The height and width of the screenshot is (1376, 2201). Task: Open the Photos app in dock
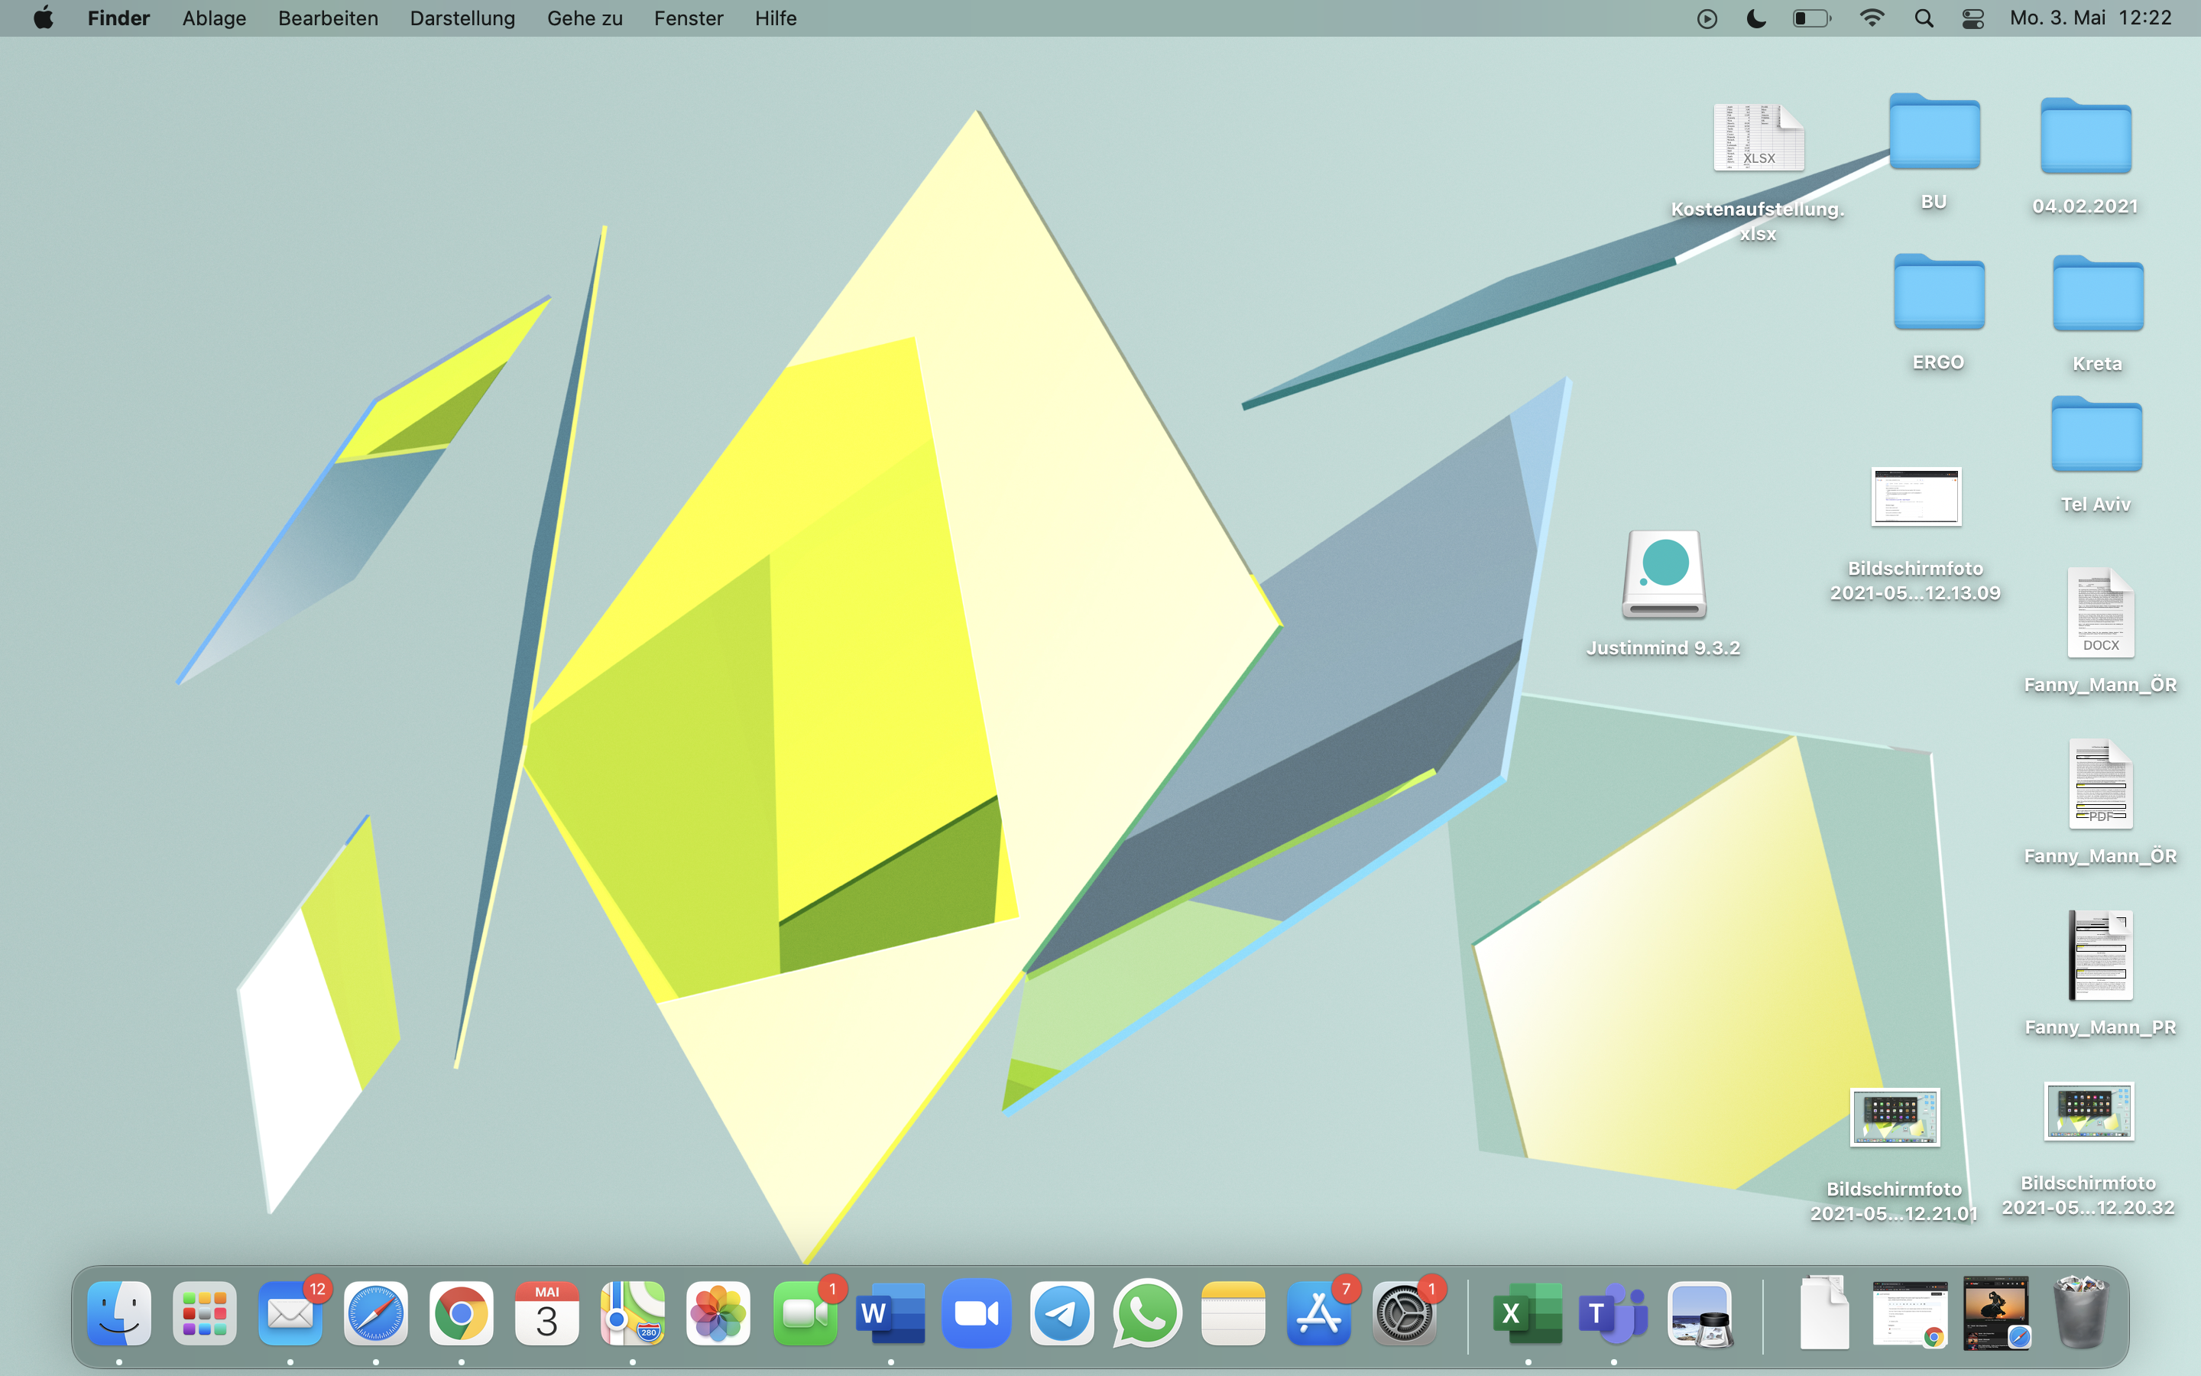[718, 1313]
